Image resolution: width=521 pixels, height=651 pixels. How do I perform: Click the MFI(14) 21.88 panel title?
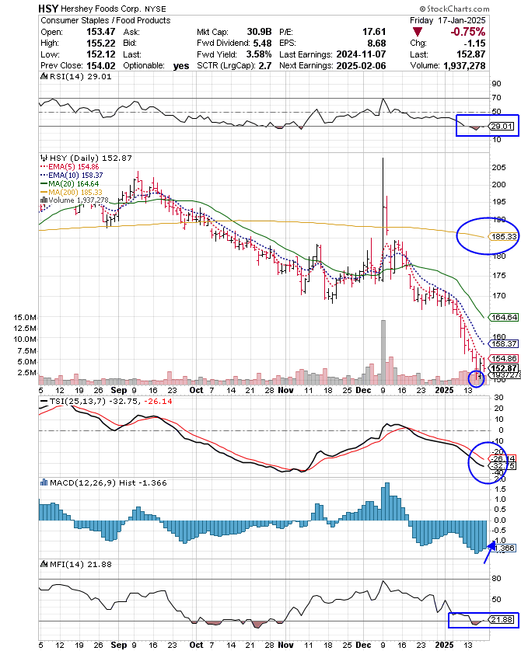click(81, 564)
